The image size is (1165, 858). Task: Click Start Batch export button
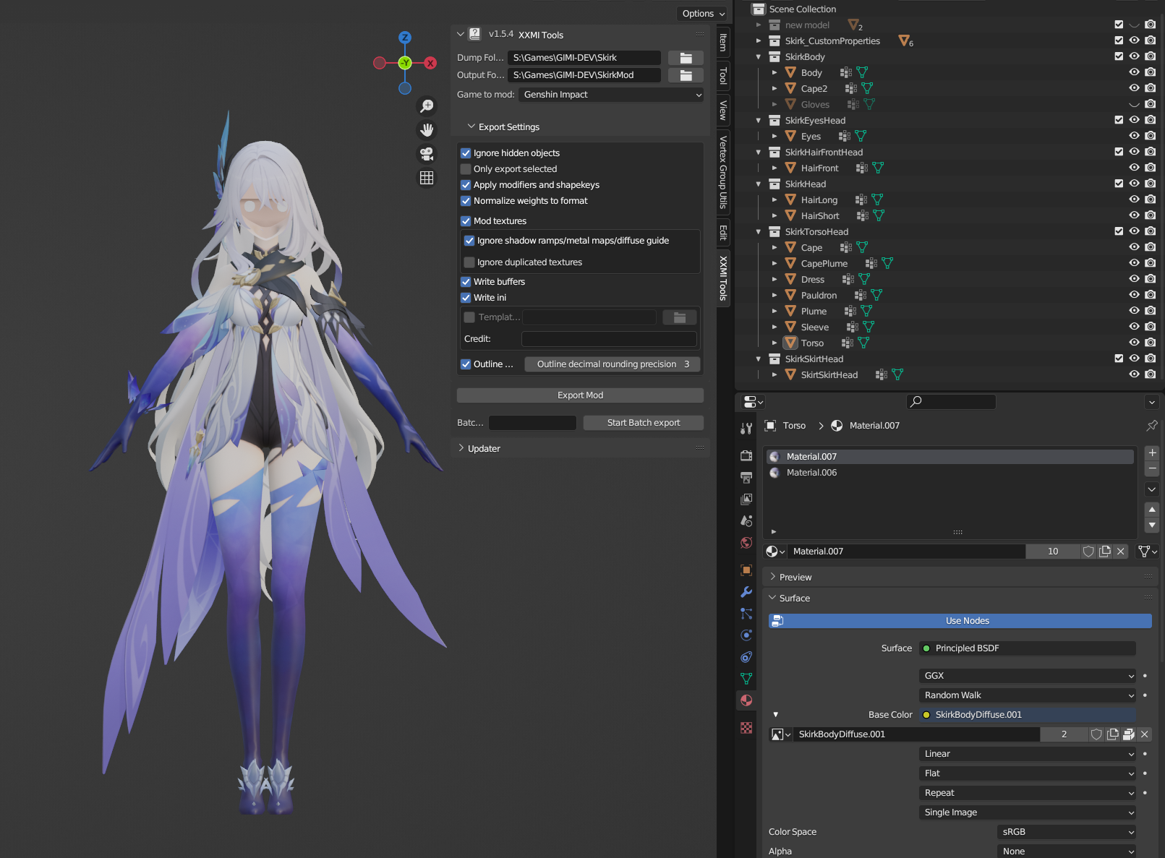pos(644,423)
